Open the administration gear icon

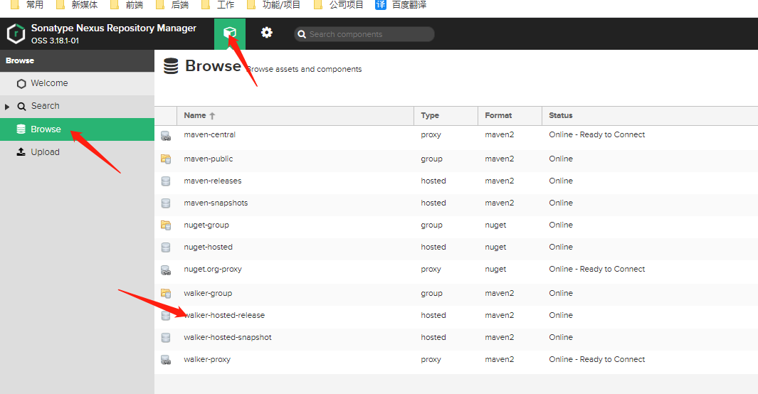(x=266, y=32)
